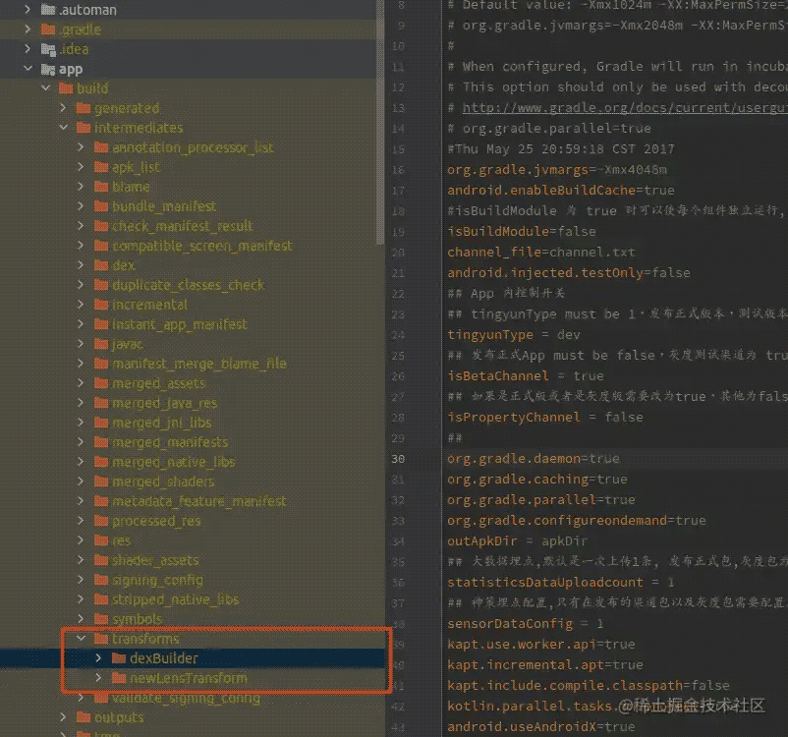788x737 pixels.
Task: Click the symbols folder icon
Action: (x=101, y=619)
